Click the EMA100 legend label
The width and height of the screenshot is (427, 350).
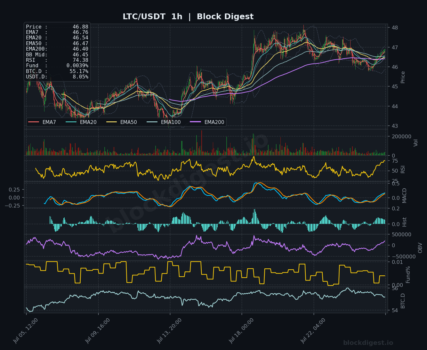[x=171, y=122]
